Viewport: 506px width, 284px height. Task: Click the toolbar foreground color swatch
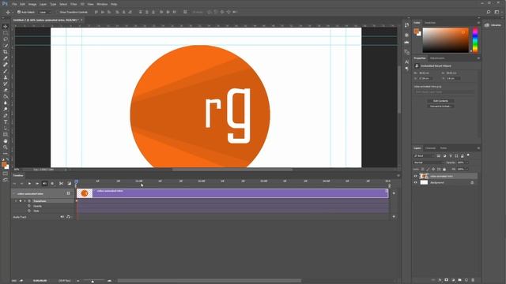pos(4,164)
